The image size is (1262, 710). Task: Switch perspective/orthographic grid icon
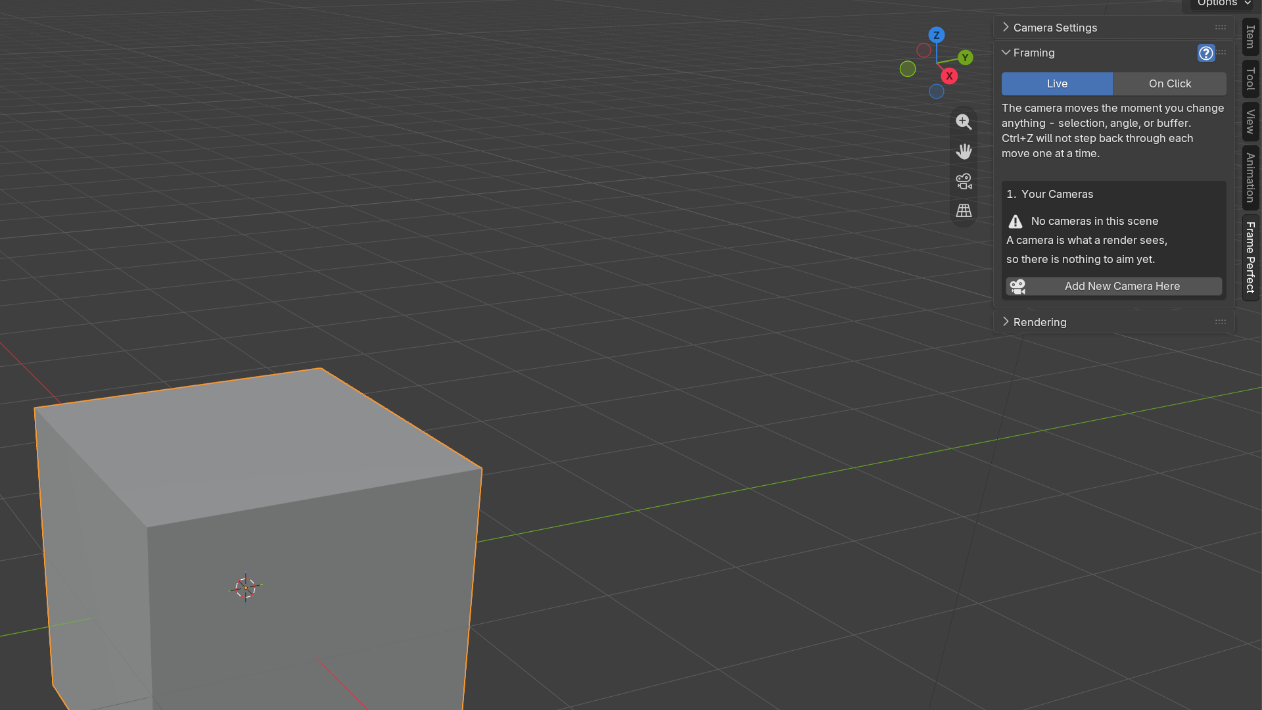click(x=964, y=210)
